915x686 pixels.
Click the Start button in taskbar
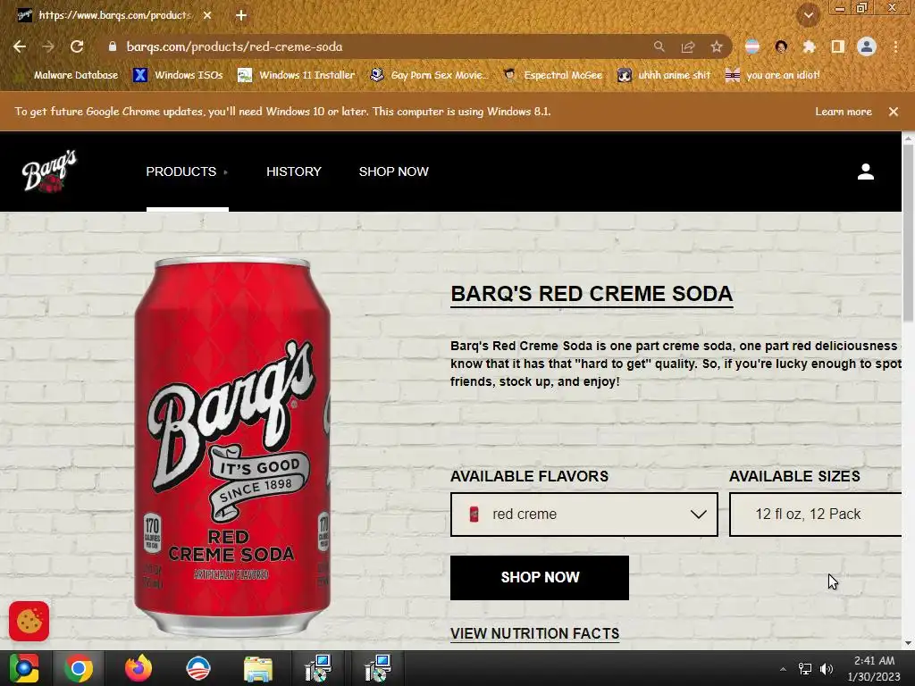pyautogui.click(x=24, y=668)
